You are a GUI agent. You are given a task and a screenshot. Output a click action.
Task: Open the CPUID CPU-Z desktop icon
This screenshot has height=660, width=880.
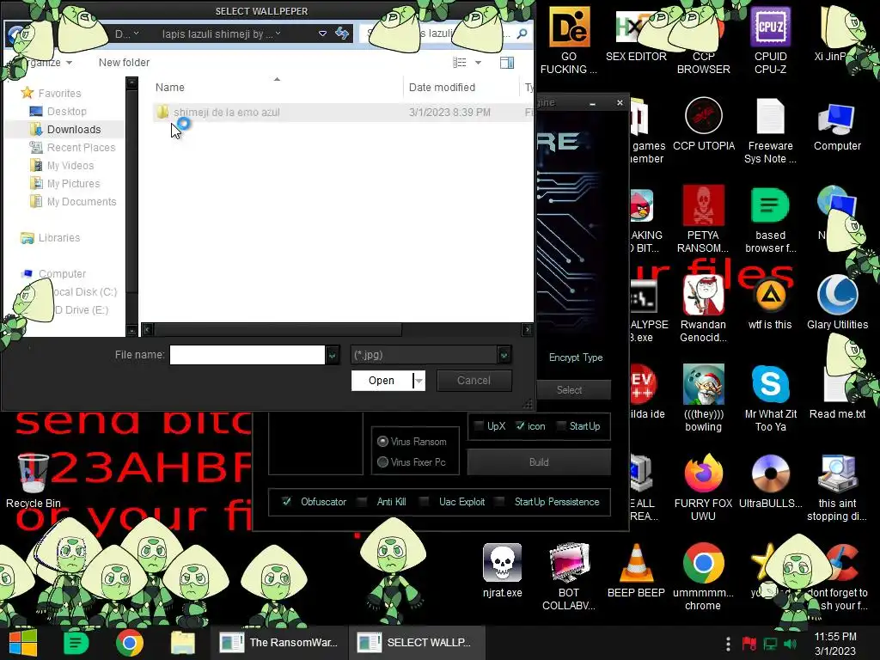[770, 27]
